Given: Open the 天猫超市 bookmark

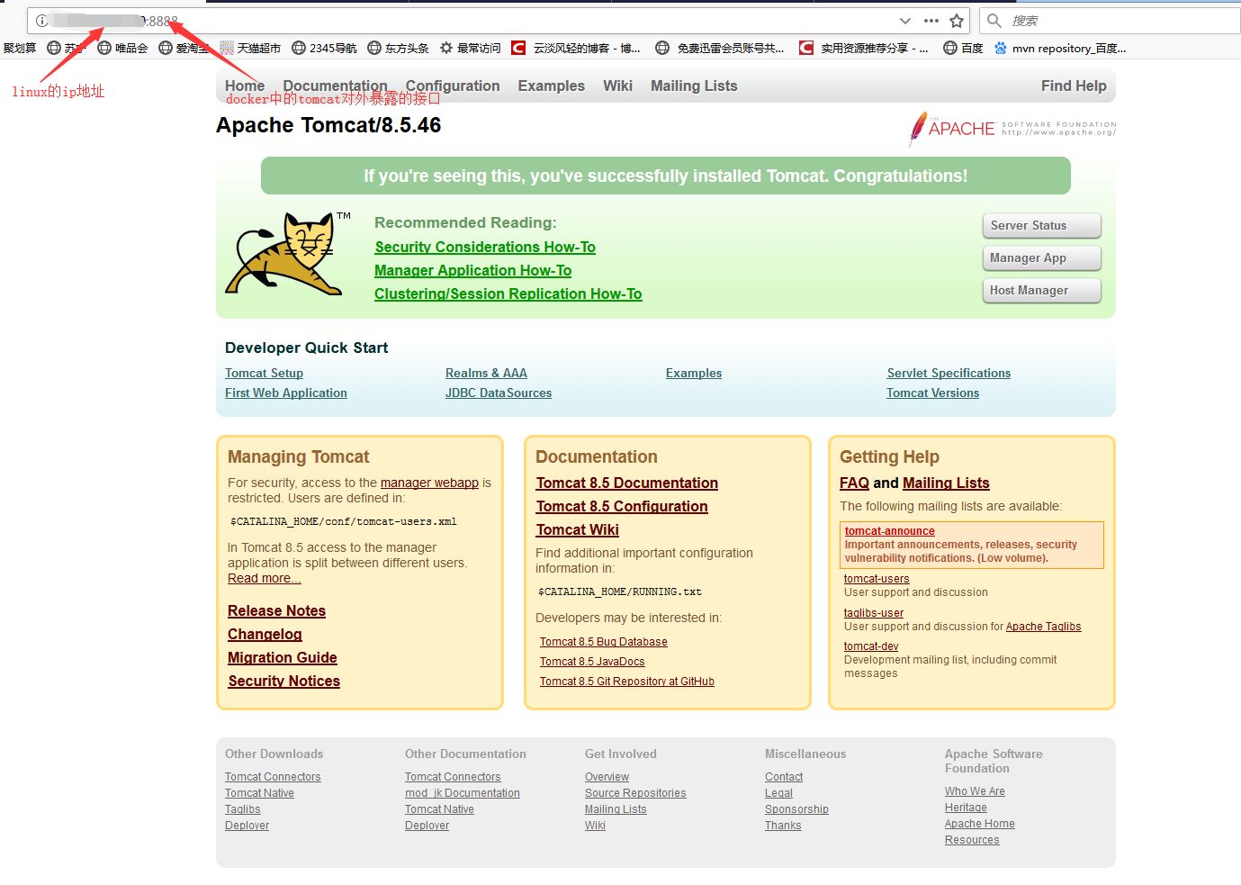Looking at the screenshot, I should 250,49.
